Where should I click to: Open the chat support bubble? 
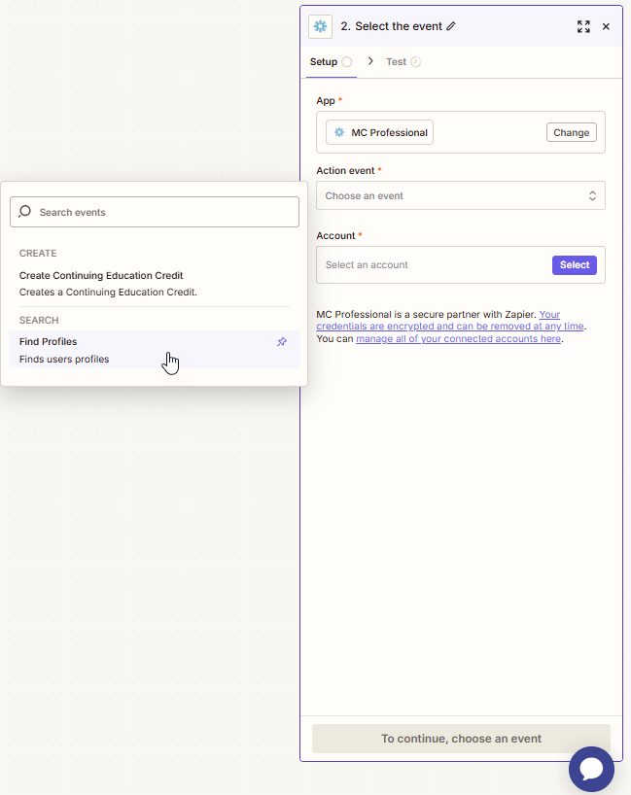pos(591,769)
